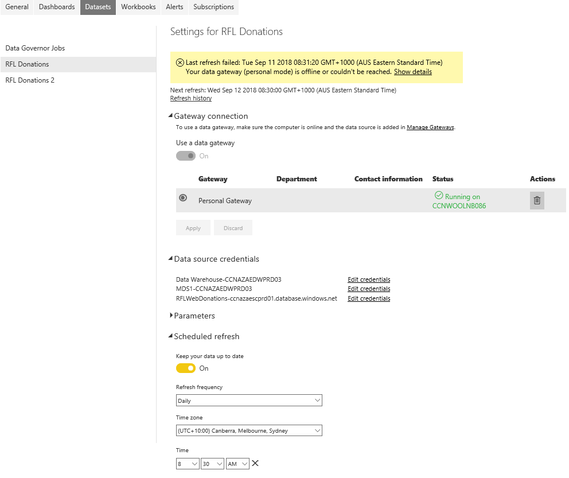
Task: Click RFLWebDonations data source name
Action: click(256, 298)
